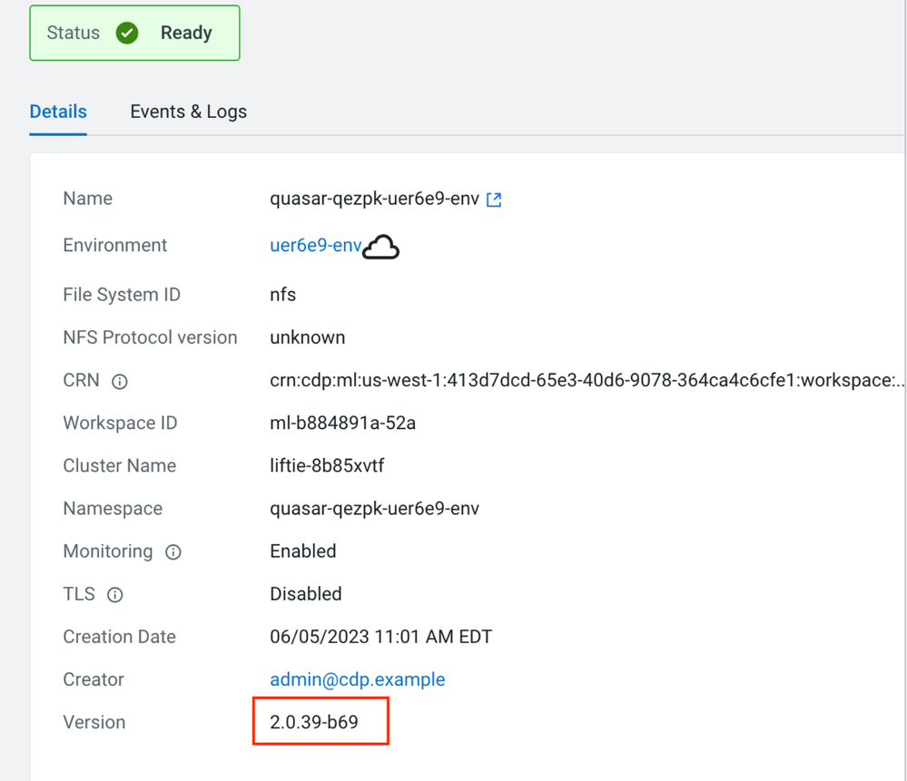Click the cloud icon next to environment
This screenshot has width=907, height=781.
coord(381,247)
